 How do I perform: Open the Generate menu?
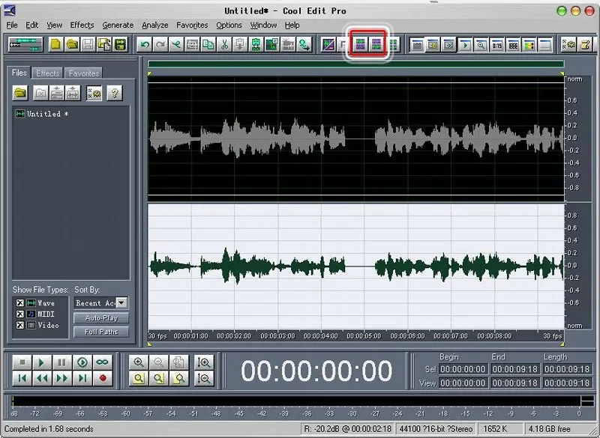pyautogui.click(x=118, y=25)
